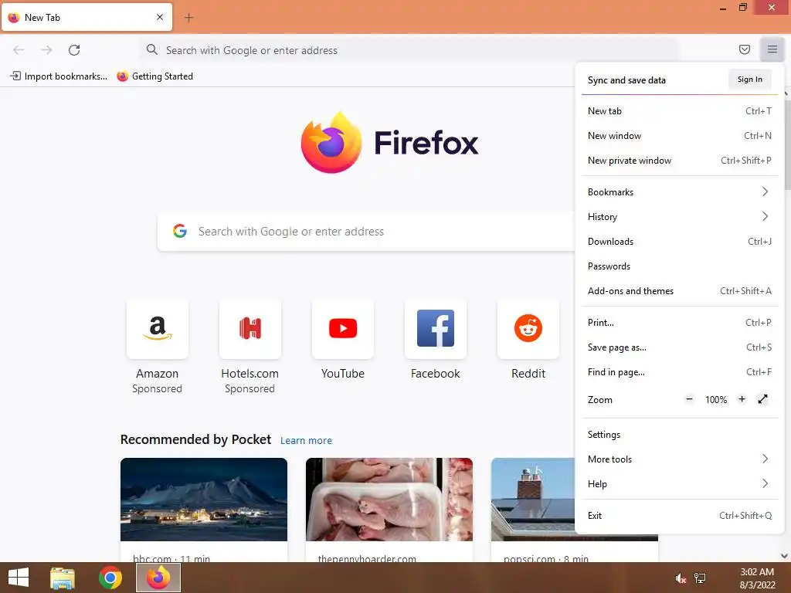The height and width of the screenshot is (593, 791).
Task: Open Windows Start menu
Action: pos(19,578)
